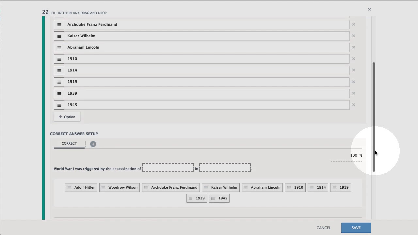Delete the 1945 option
This screenshot has width=418, height=235.
point(354,105)
